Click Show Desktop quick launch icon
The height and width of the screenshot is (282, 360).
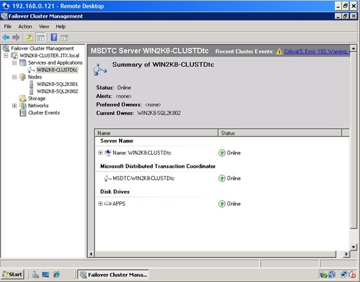coord(45,275)
